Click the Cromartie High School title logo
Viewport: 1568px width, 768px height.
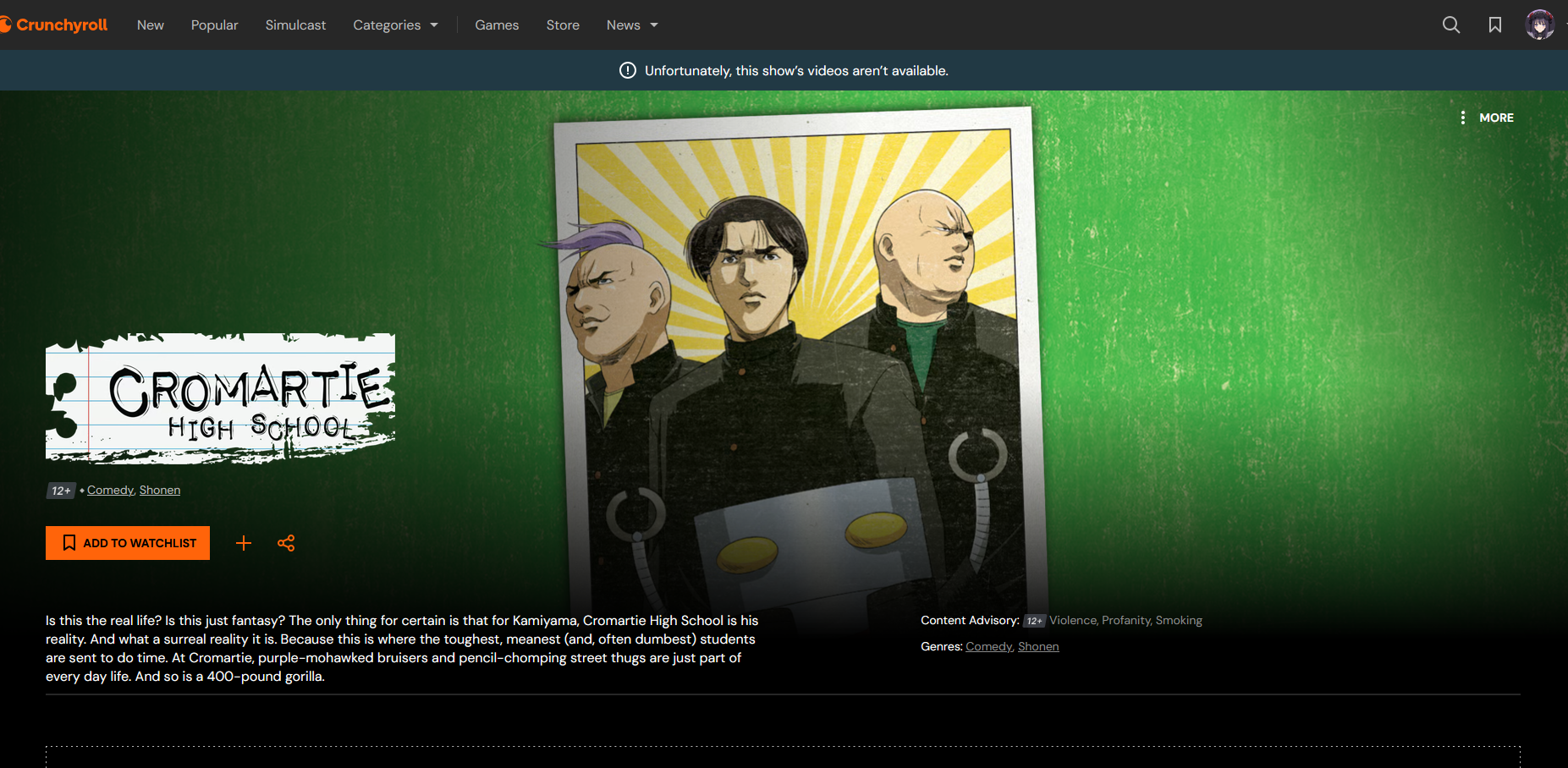click(x=220, y=398)
